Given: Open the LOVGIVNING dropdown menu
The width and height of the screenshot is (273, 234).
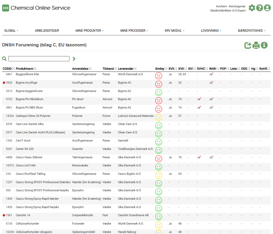Looking at the screenshot, I should click(x=211, y=31).
